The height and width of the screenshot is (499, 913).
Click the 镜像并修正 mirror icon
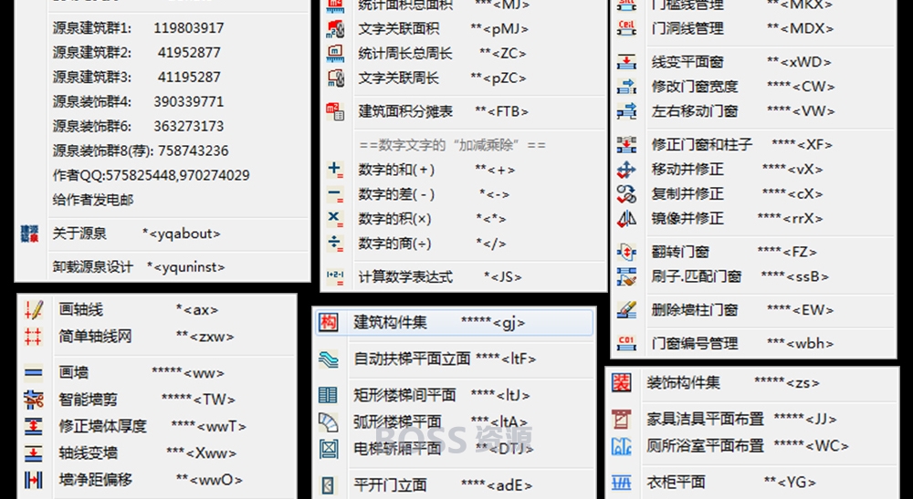[626, 219]
